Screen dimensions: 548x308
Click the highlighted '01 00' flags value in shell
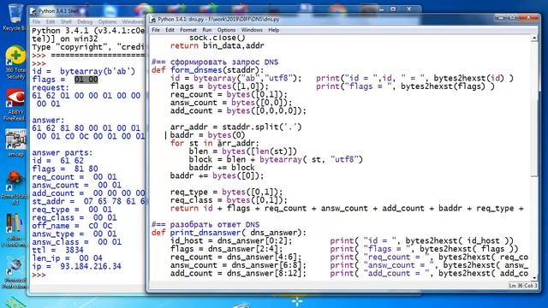pos(86,80)
